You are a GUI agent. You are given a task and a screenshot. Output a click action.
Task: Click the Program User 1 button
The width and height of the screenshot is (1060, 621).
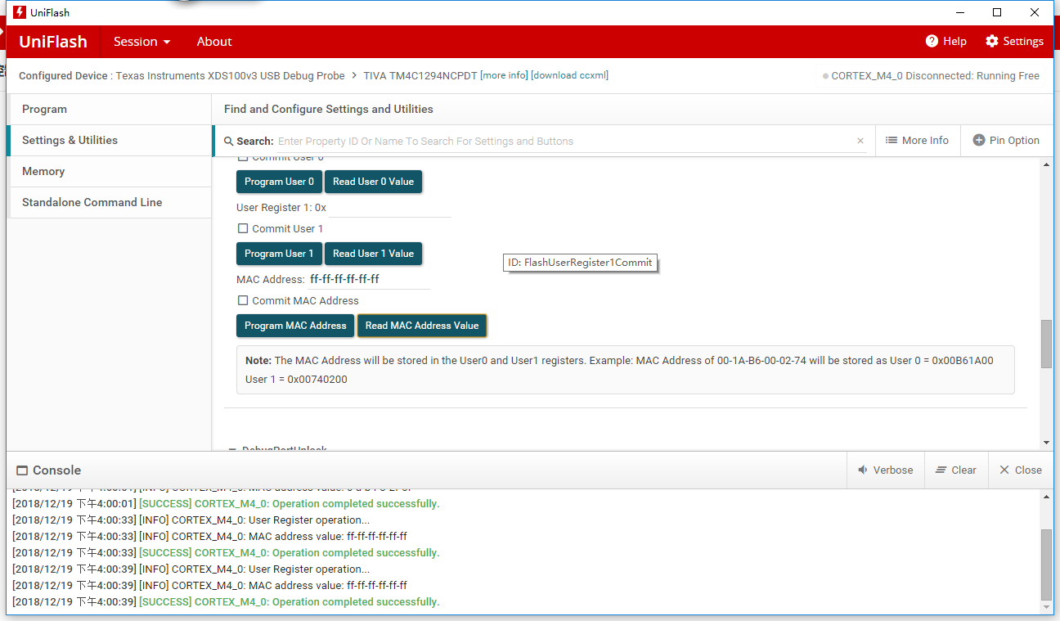(x=279, y=254)
